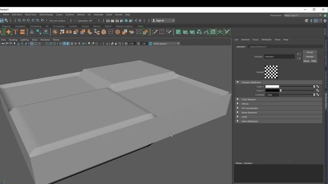328x184 pixels.
Task: Select the Multi-Cut knife tool icon
Action: click(x=155, y=32)
